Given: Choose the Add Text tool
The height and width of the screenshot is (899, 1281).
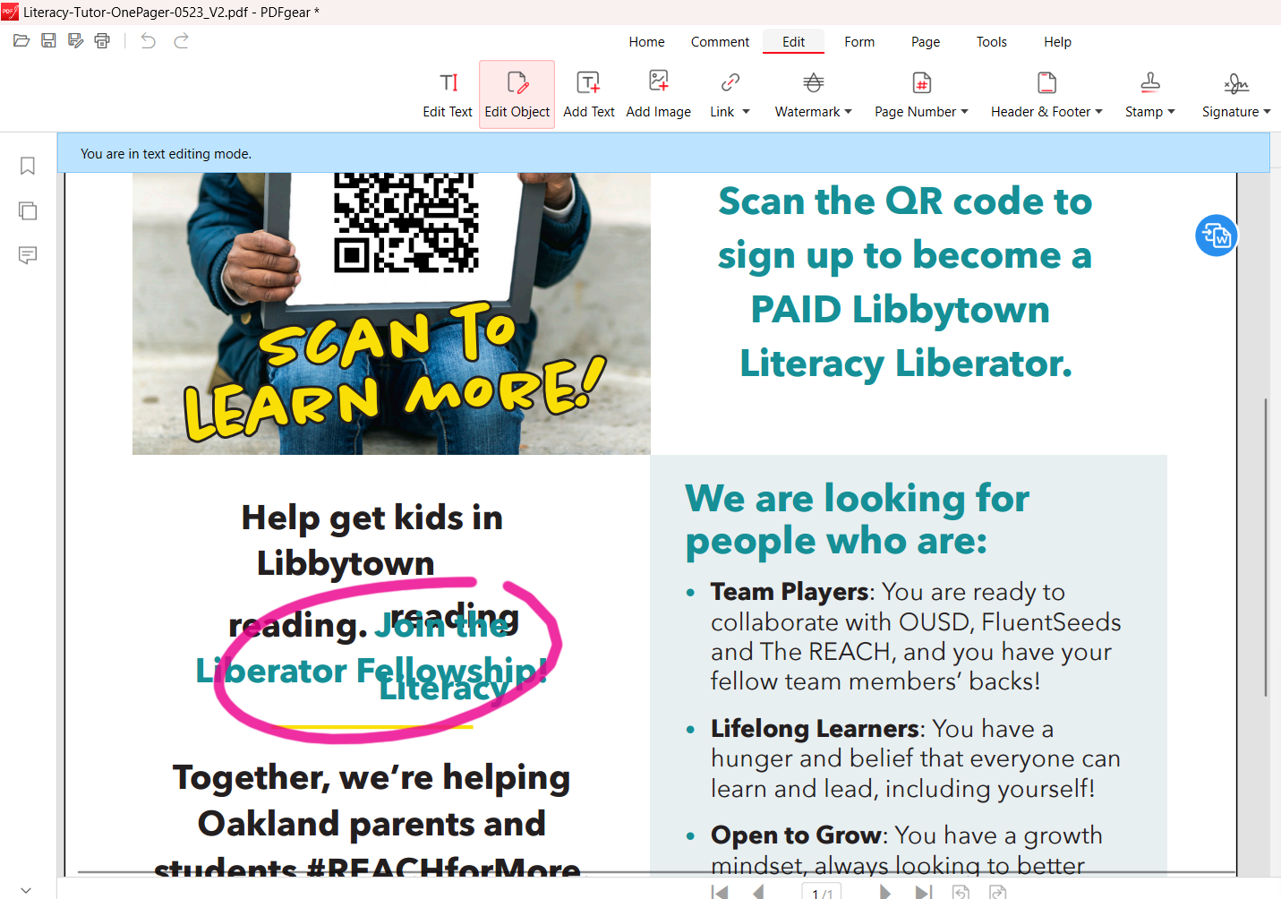Looking at the screenshot, I should [589, 94].
